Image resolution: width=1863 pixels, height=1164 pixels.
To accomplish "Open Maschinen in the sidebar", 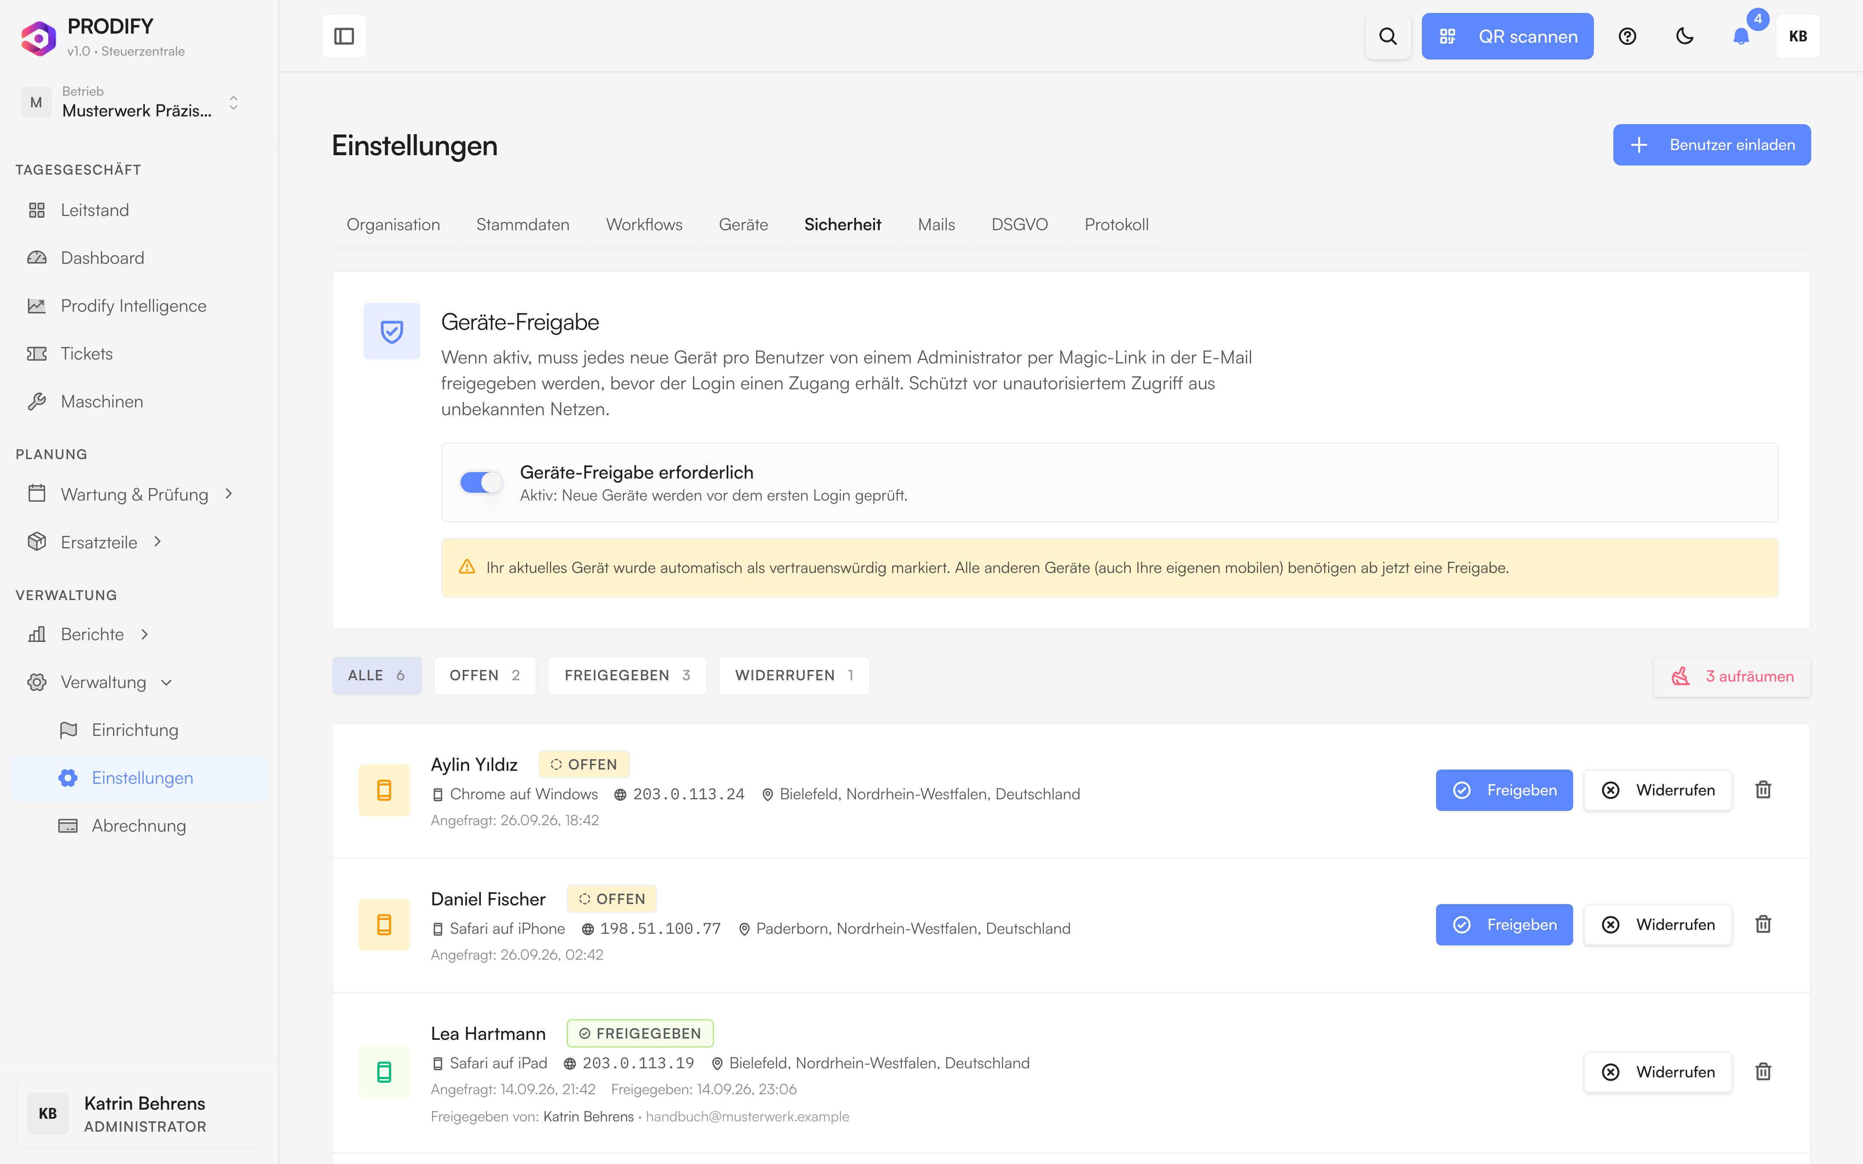I will [138, 401].
